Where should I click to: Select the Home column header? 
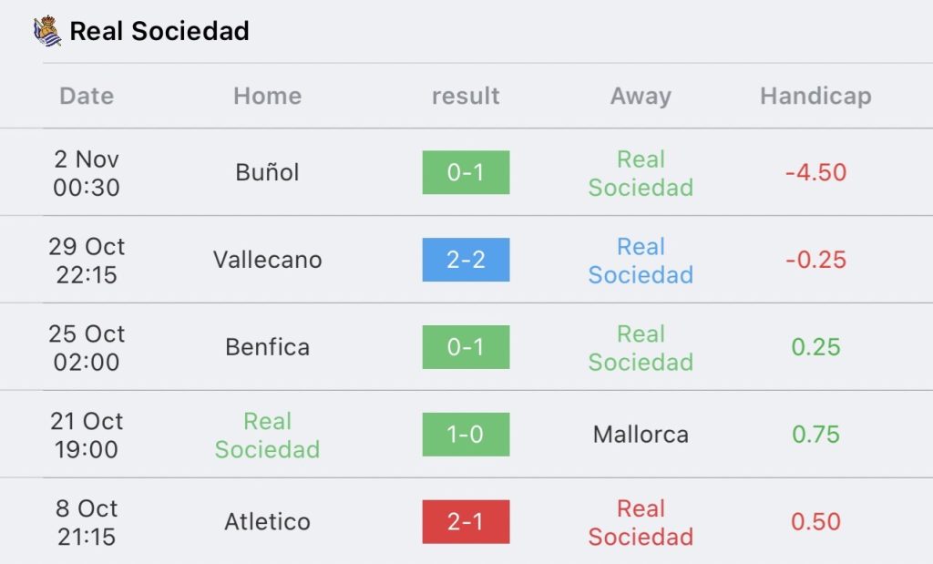267,96
